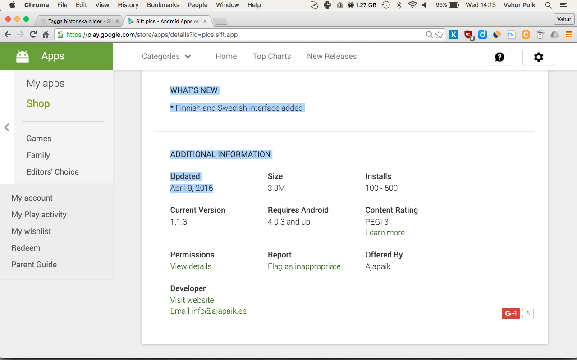The width and height of the screenshot is (577, 360).
Task: Click the blue d extension icon
Action: 482,34
